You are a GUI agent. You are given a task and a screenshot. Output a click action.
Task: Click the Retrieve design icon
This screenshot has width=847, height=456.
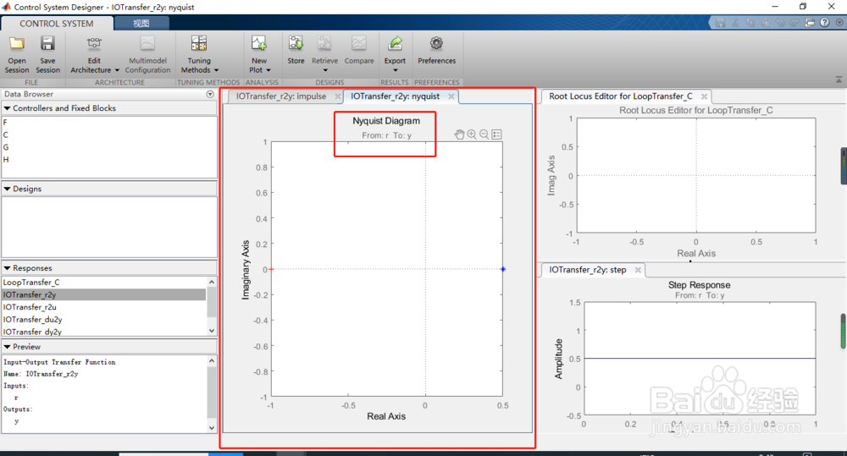pos(324,44)
